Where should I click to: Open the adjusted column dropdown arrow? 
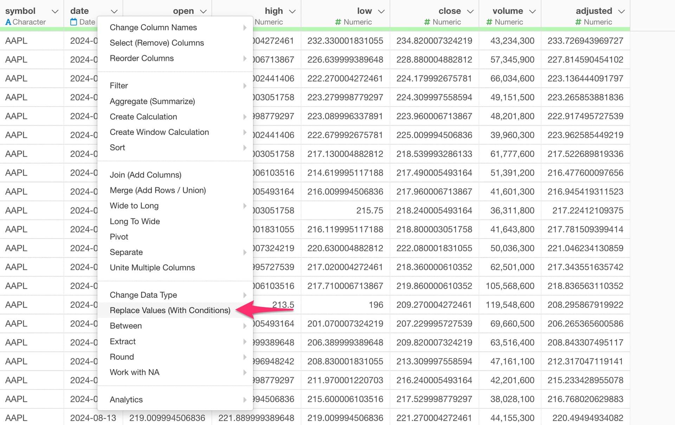621,11
